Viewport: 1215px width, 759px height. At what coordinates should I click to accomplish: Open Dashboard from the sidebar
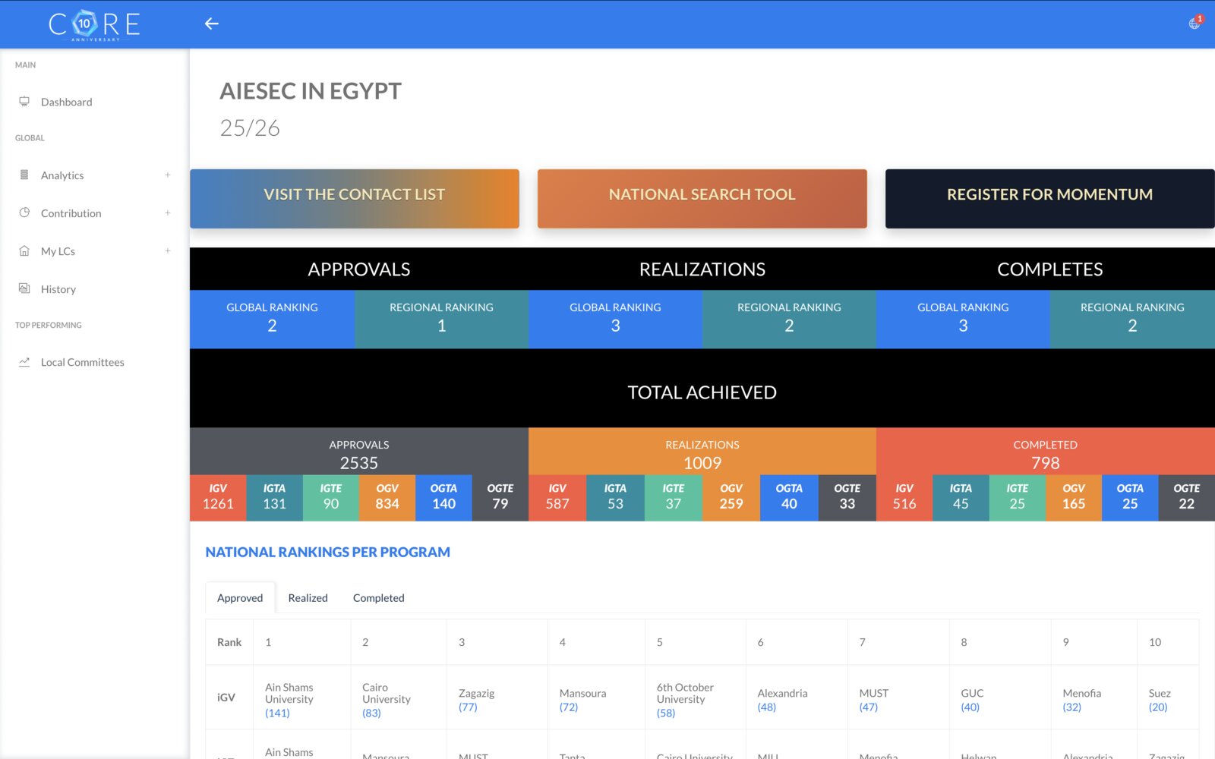(94, 102)
